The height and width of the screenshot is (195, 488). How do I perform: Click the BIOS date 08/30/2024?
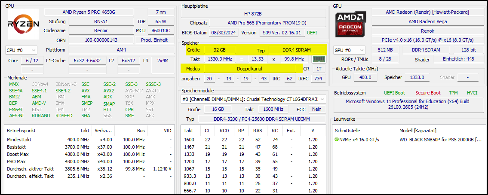(224, 33)
